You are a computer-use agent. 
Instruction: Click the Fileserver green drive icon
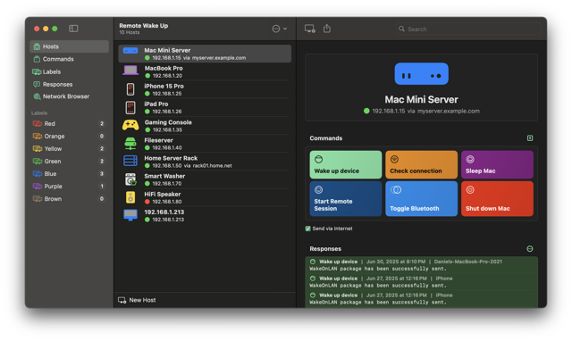pyautogui.click(x=130, y=144)
